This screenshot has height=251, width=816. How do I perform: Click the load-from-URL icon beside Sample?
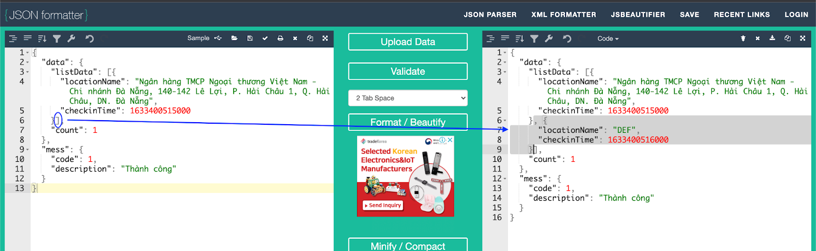[218, 38]
